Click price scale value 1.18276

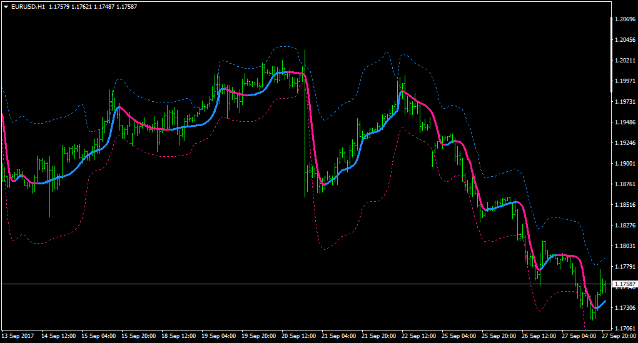[625, 225]
